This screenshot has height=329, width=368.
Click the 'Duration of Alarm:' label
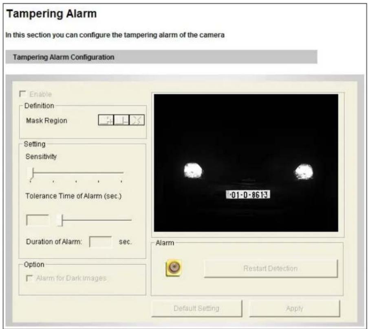(x=54, y=242)
